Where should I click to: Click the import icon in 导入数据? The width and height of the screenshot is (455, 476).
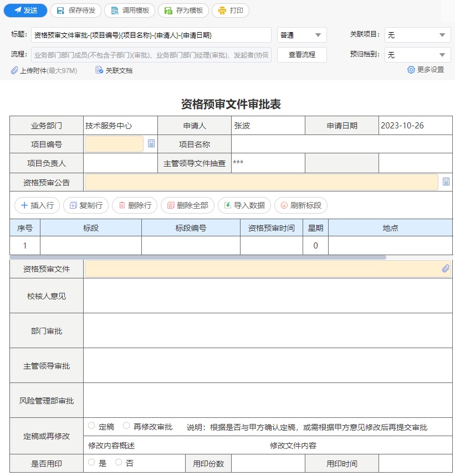tap(228, 205)
